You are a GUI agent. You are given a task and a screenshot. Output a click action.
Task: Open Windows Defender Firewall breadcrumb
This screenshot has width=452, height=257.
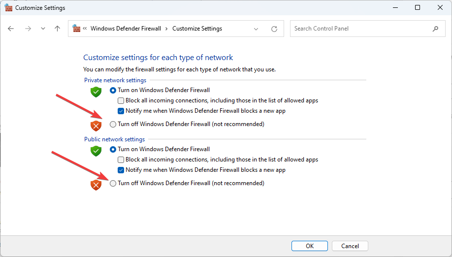tap(126, 29)
